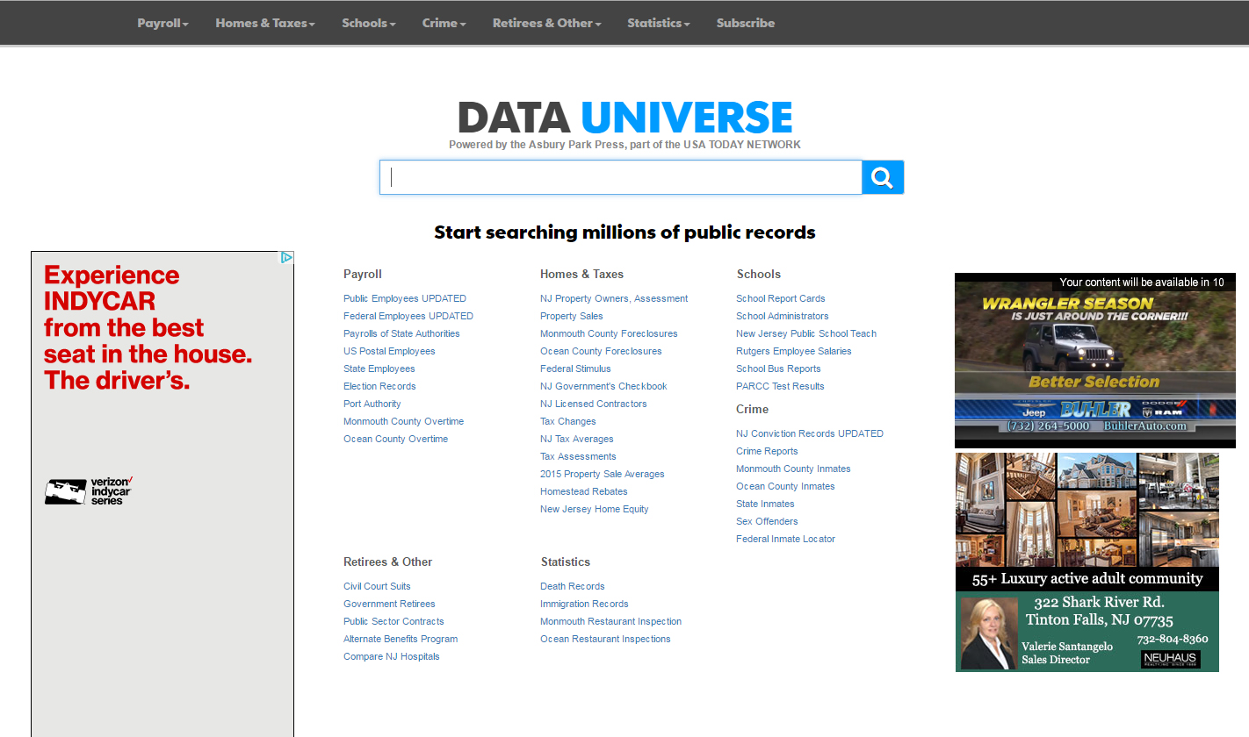The image size is (1249, 737).
Task: Click the AdChoices icon on Indycar ad
Action: (286, 257)
